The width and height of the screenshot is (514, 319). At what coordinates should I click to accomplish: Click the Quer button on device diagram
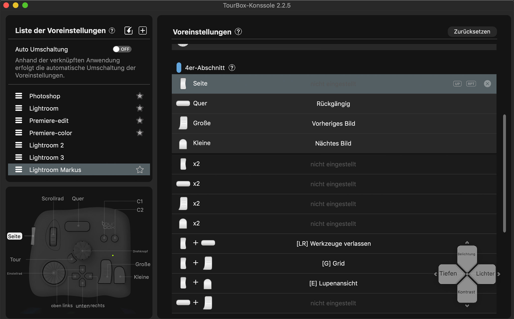pos(77,226)
